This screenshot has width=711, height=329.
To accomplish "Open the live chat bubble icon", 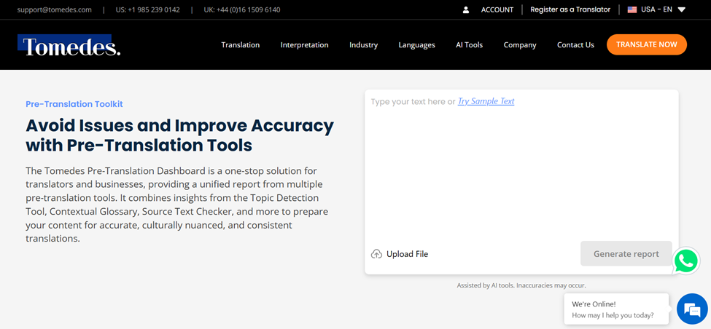I will click(692, 309).
